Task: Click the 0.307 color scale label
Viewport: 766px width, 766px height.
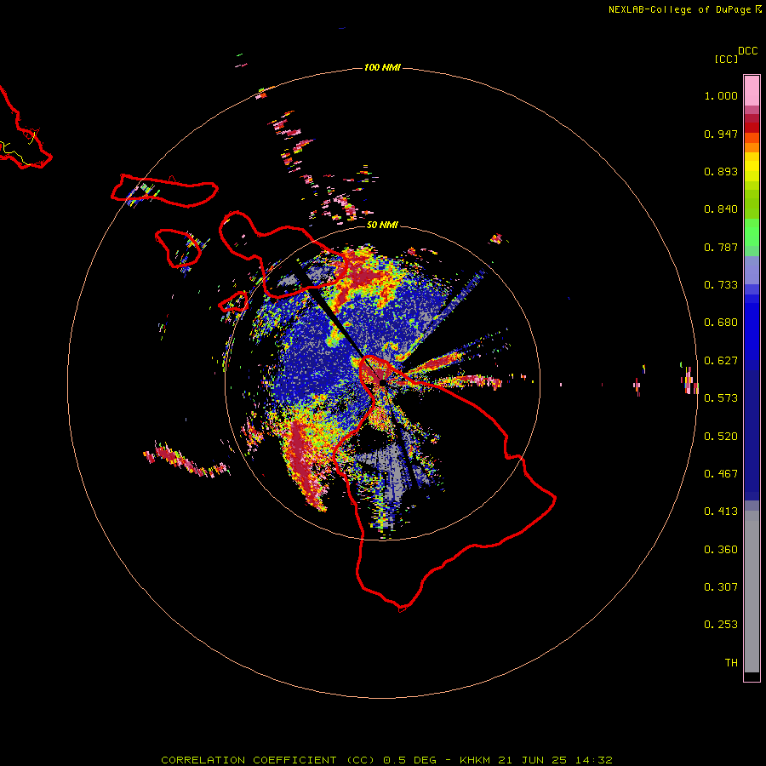Action: 721,587
